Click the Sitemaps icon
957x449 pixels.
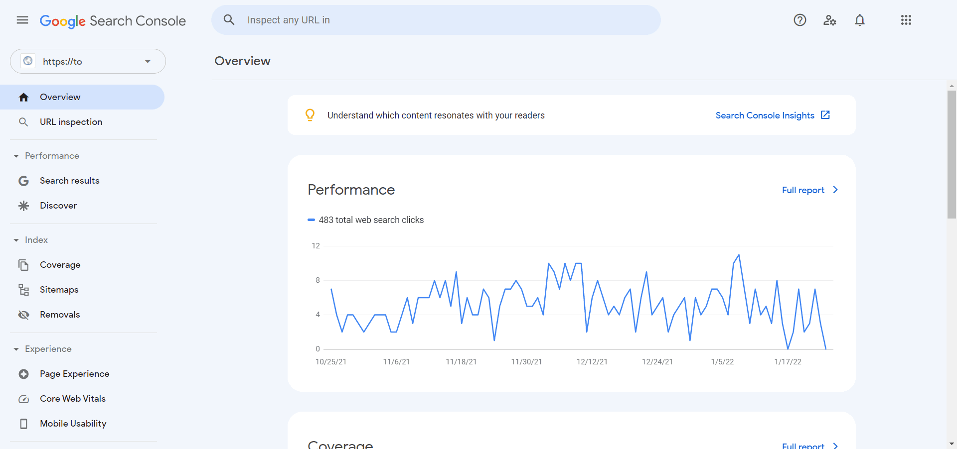pyautogui.click(x=23, y=289)
